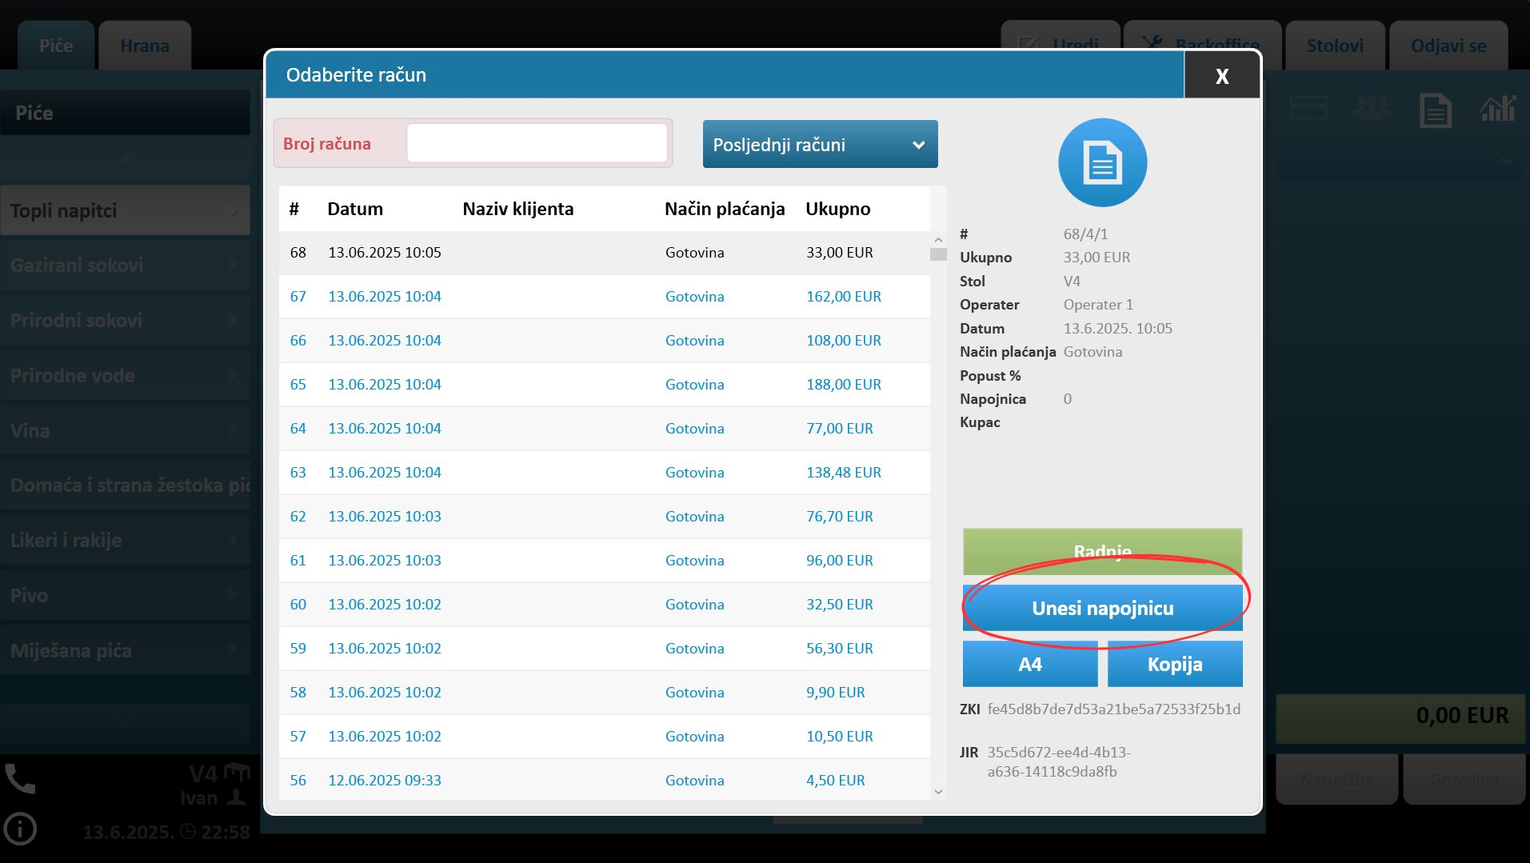
Task: Click the A4 print button
Action: point(1029,665)
